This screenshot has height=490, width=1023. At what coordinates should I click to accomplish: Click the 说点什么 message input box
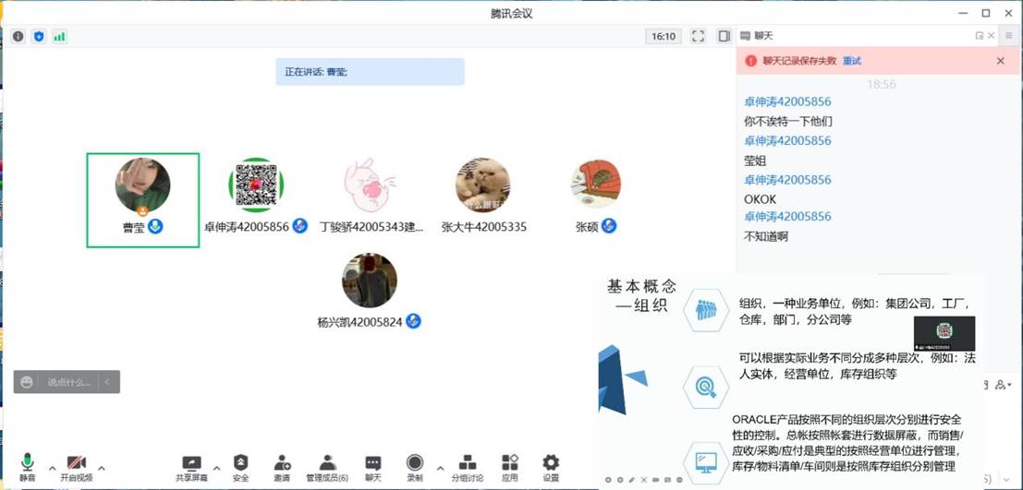click(x=68, y=382)
